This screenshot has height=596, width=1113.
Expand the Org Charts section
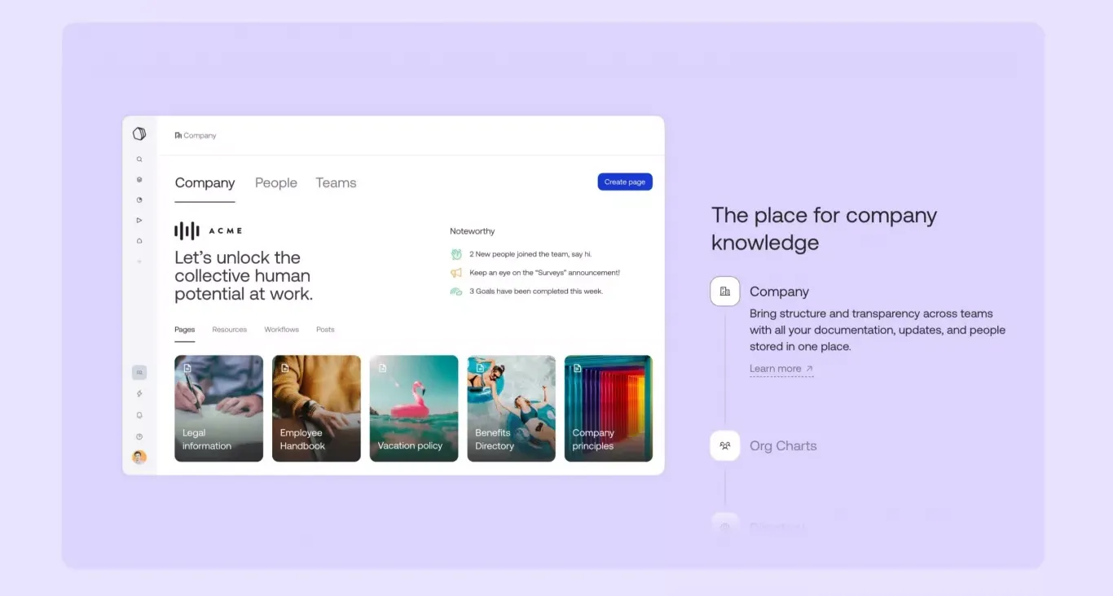(783, 446)
